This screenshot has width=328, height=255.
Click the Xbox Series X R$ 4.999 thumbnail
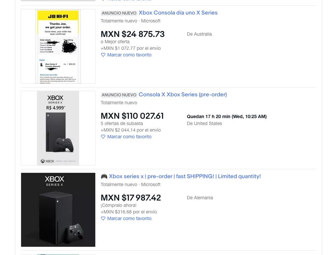pyautogui.click(x=58, y=128)
